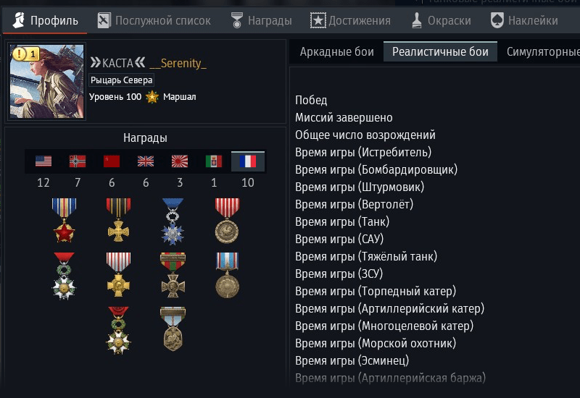
Task: Select the Germany flag icon
Action: click(x=78, y=161)
